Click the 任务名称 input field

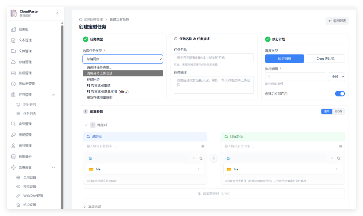(x=214, y=58)
